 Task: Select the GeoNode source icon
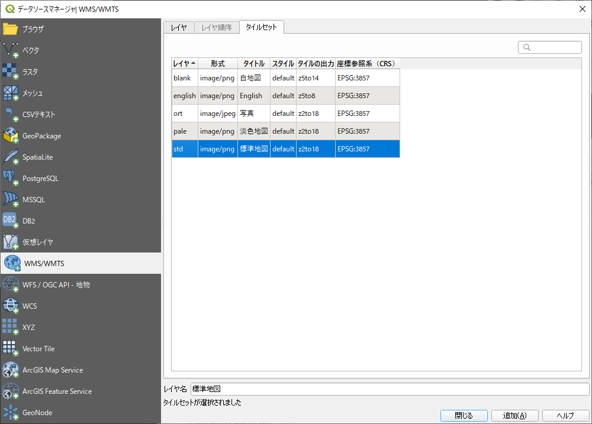click(10, 413)
